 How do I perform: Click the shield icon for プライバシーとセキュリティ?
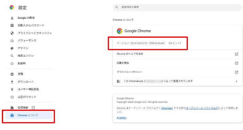(x=12, y=33)
